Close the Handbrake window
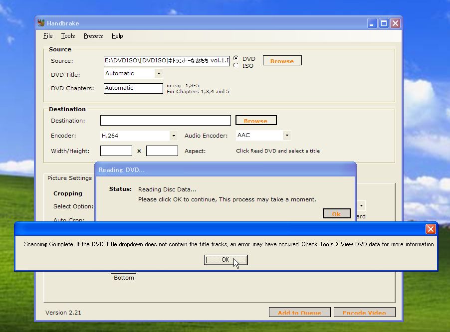Viewport: 450px width, 332px height. [x=395, y=23]
